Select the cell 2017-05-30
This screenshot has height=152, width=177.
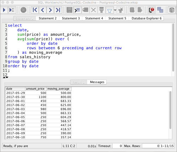[16, 97]
